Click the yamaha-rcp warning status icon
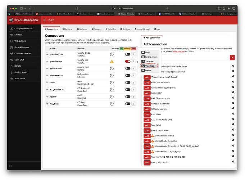The width and height of the screenshot is (245, 180). (x=112, y=61)
